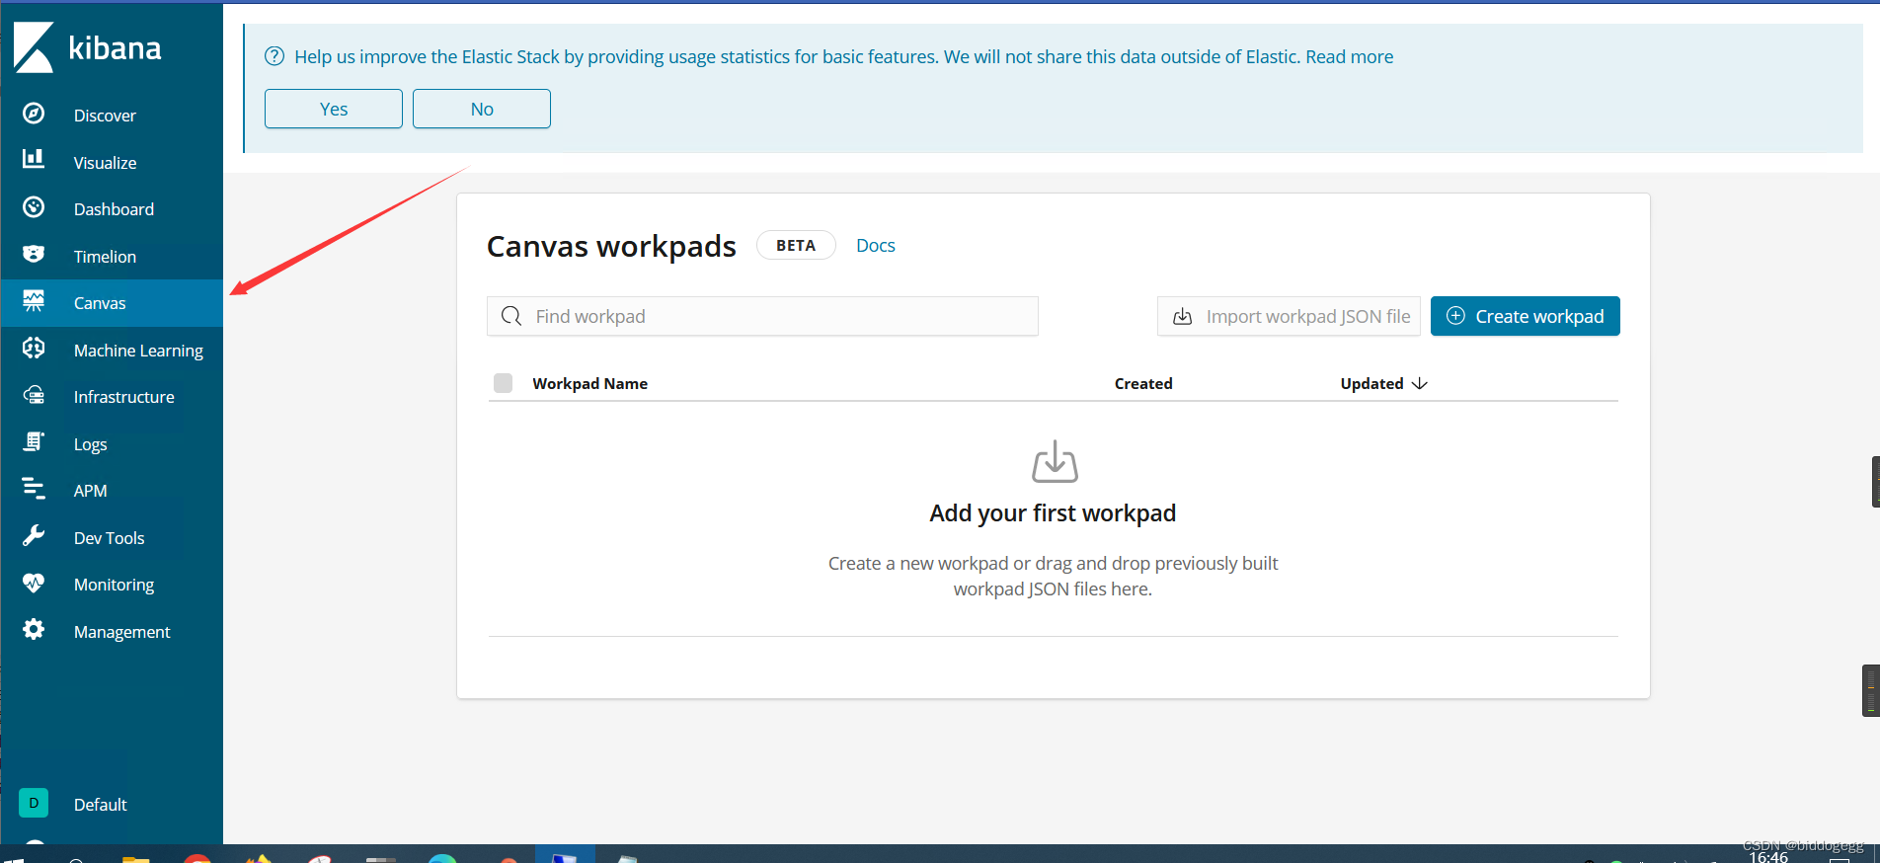The image size is (1880, 863).
Task: Focus the Find workpad search field
Action: [x=762, y=316]
